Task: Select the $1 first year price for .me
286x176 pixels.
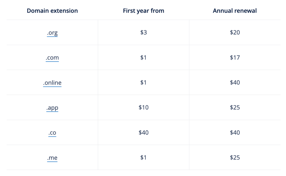Action: click(143, 157)
